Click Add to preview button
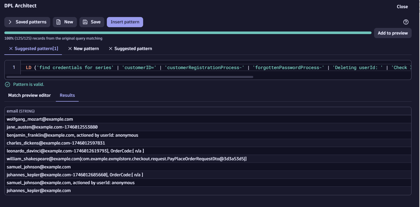The width and height of the screenshot is (420, 207). pos(392,33)
